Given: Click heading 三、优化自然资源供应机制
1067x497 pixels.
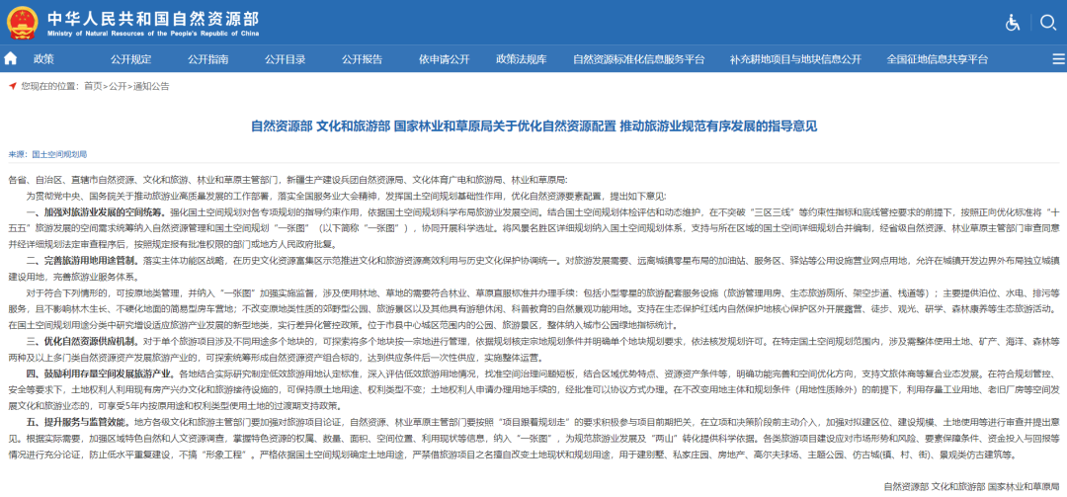Looking at the screenshot, I should coord(83,341).
